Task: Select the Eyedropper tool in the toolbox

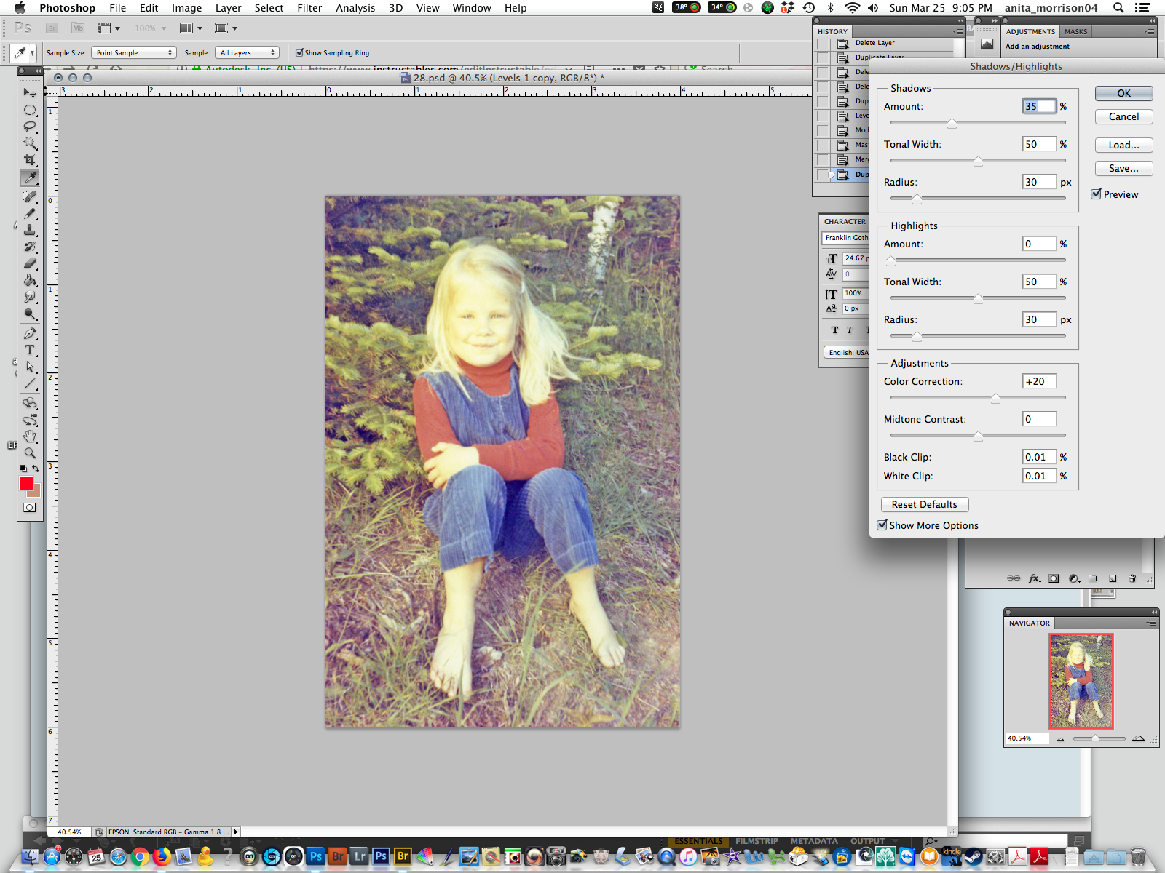Action: 30,178
